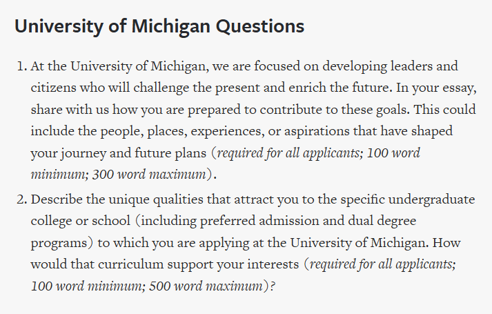Click the words 'people, places, experiences'

182,131
